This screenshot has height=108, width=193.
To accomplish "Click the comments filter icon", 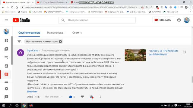I will tap(19, 41).
